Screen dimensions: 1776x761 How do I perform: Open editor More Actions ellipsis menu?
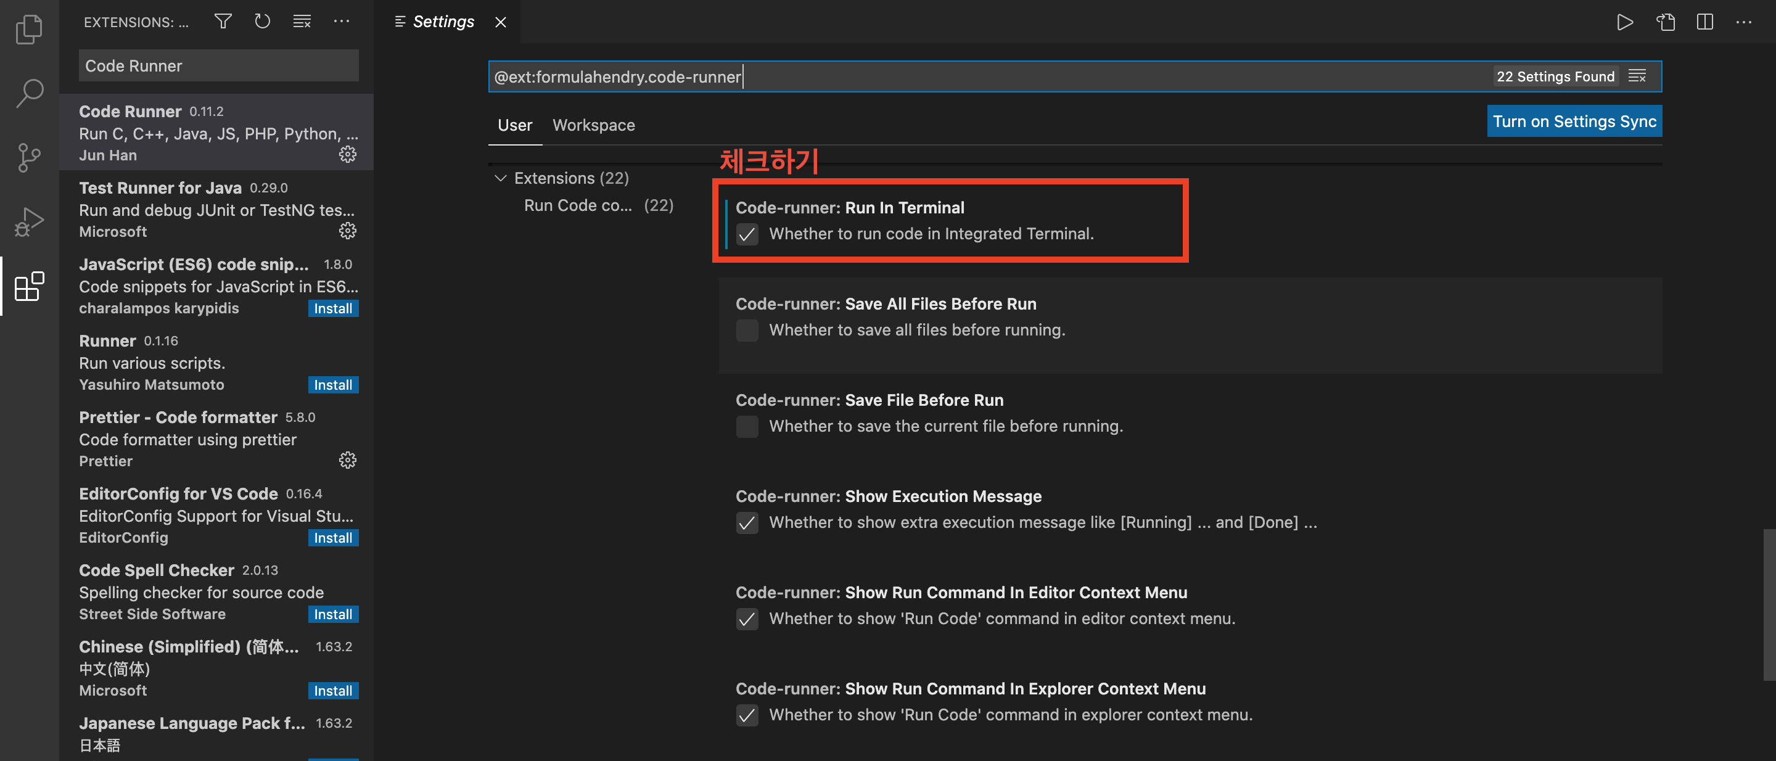tap(1743, 22)
